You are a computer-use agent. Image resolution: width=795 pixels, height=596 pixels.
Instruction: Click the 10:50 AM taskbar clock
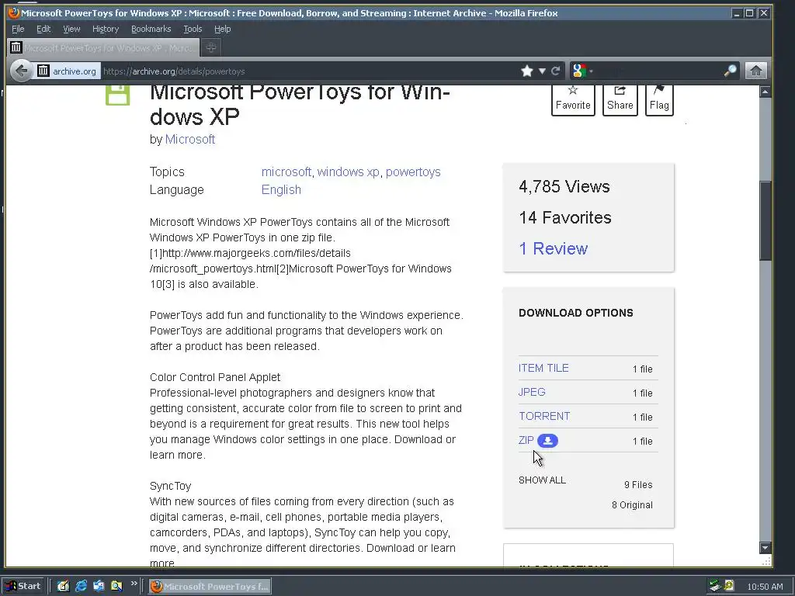click(765, 587)
